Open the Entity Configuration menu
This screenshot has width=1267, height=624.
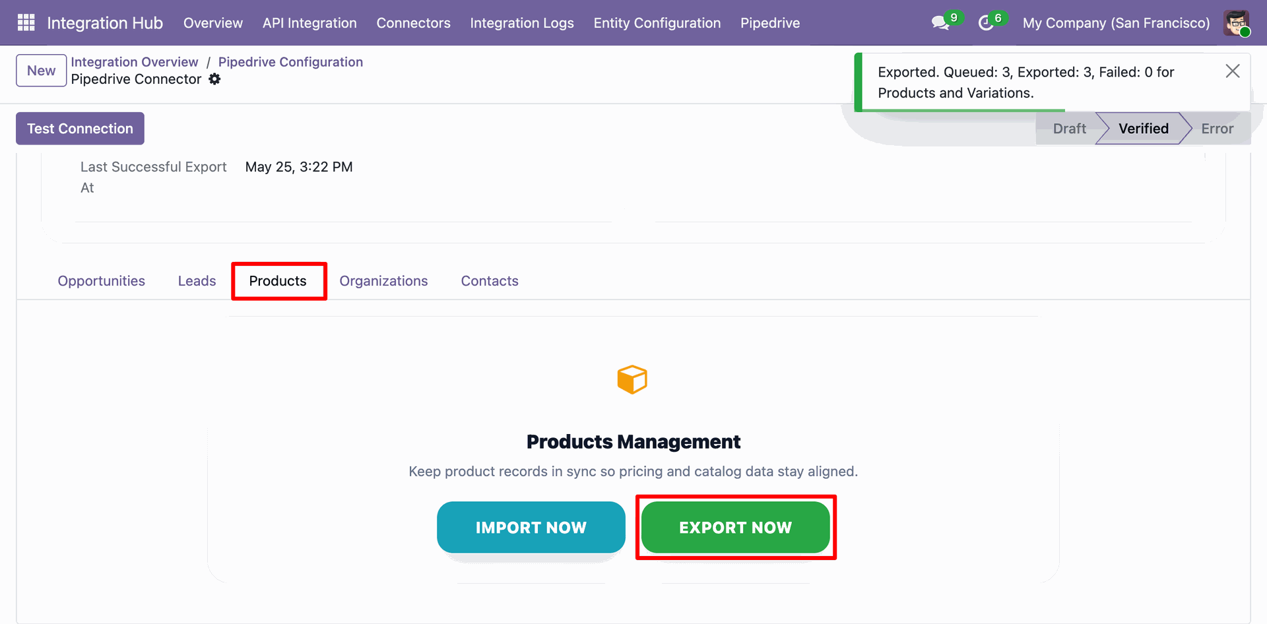pyautogui.click(x=657, y=23)
